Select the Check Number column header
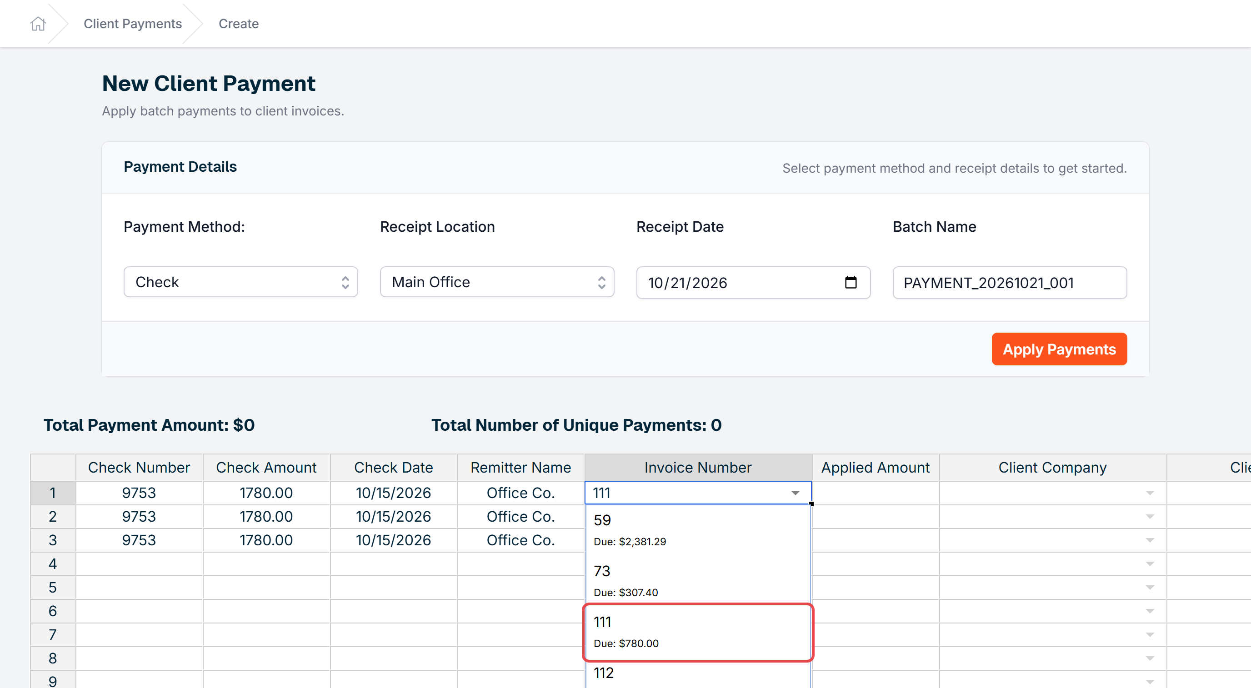 click(139, 467)
